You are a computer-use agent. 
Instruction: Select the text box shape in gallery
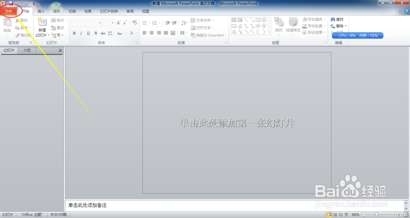(x=234, y=20)
